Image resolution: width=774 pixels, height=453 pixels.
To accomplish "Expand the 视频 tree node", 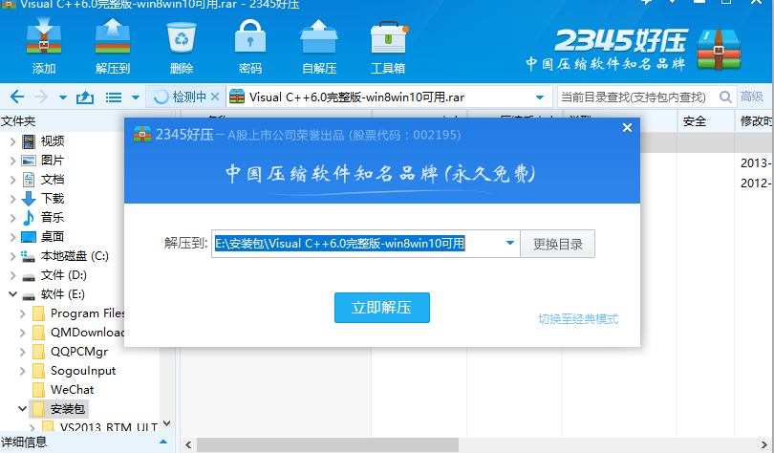I will coord(13,142).
